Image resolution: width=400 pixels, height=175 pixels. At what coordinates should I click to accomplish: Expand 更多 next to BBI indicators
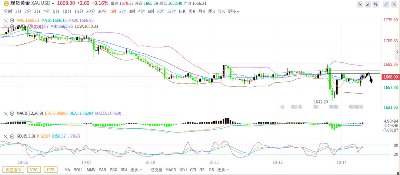pos(136,170)
